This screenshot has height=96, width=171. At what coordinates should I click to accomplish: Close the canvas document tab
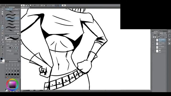[29, 7]
